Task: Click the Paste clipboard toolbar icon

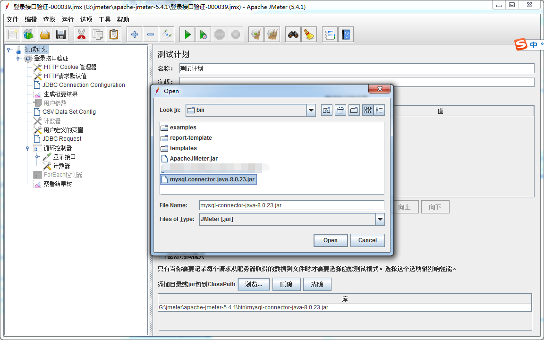Action: pos(113,34)
